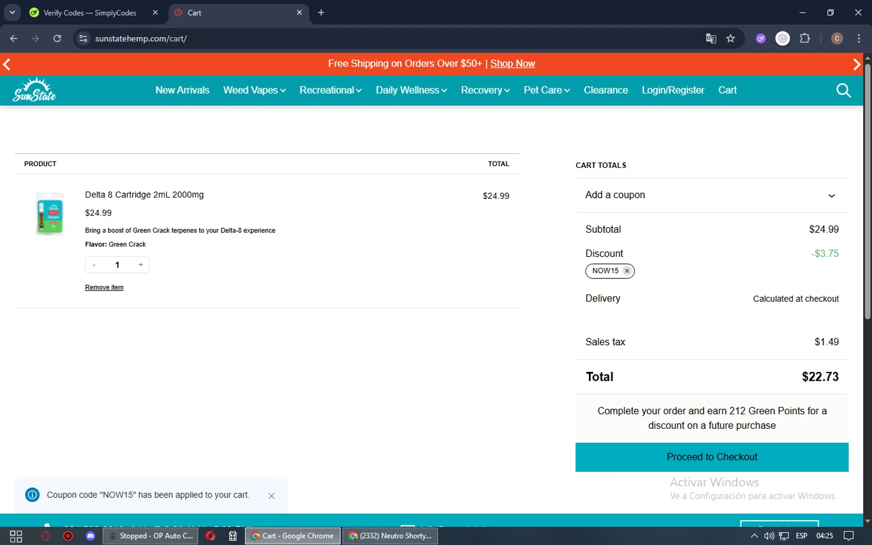
Task: Click the translate page icon
Action: 711,38
